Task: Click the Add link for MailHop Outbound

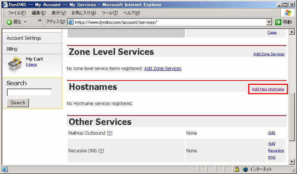Action: point(272,133)
